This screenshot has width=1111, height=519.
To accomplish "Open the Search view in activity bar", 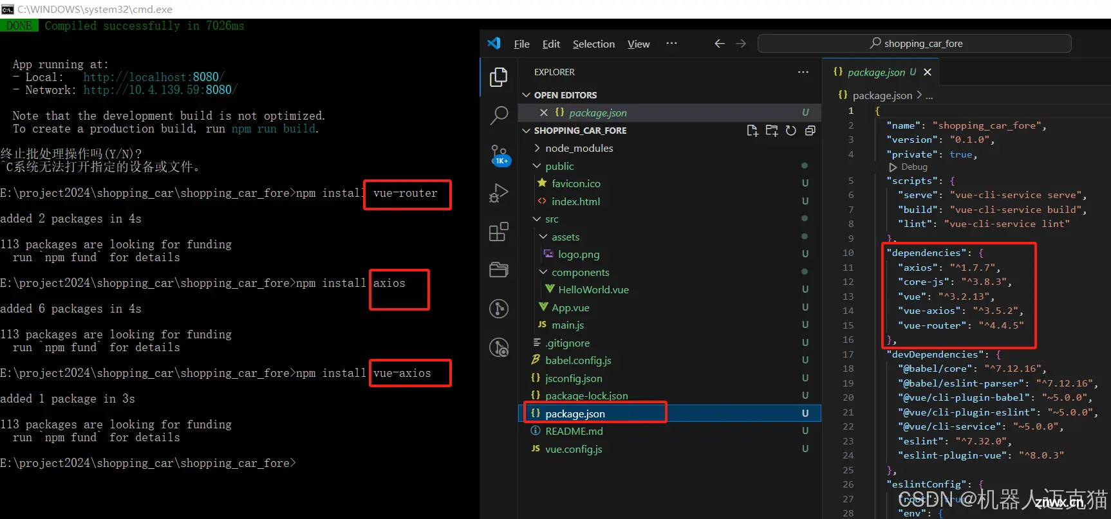I will tap(499, 116).
